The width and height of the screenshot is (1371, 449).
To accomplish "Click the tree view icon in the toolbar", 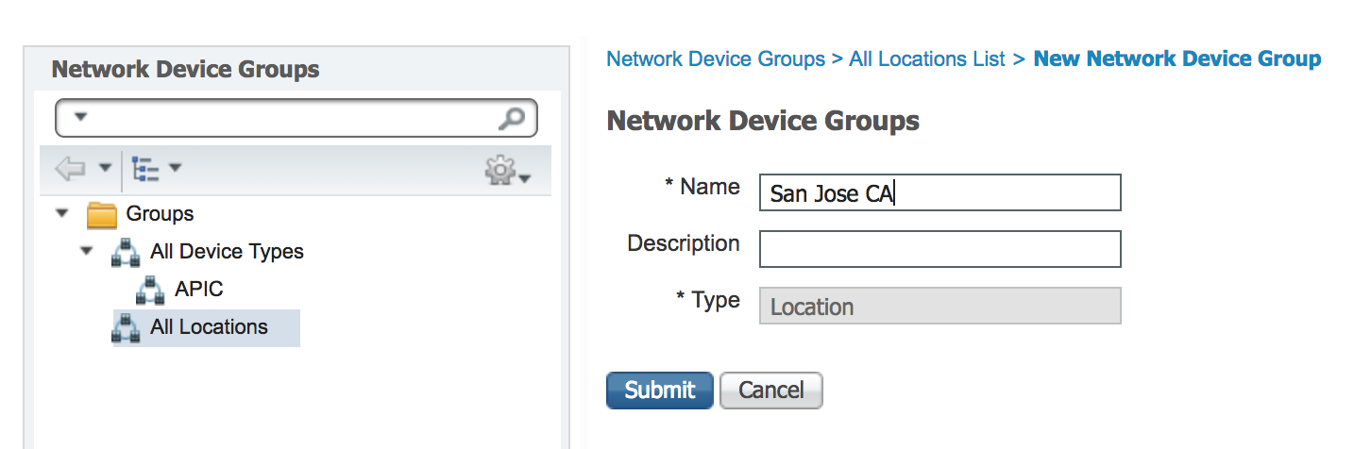I will coord(145,170).
